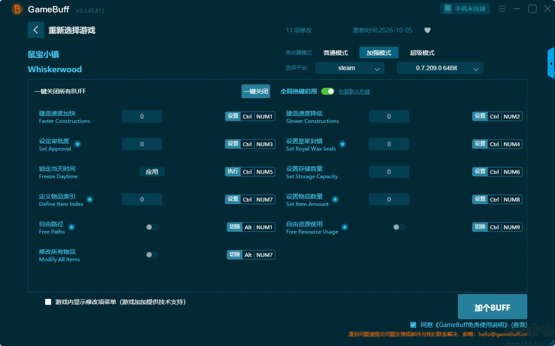Click the 设置 button for Ctrl NUM1 hotkey
This screenshot has width=555, height=346.
coord(233,116)
